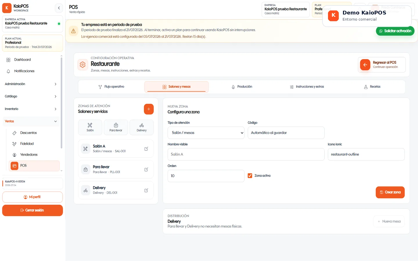Click the Nueva mesa button
Screen dimensions: 418x261
point(389,222)
